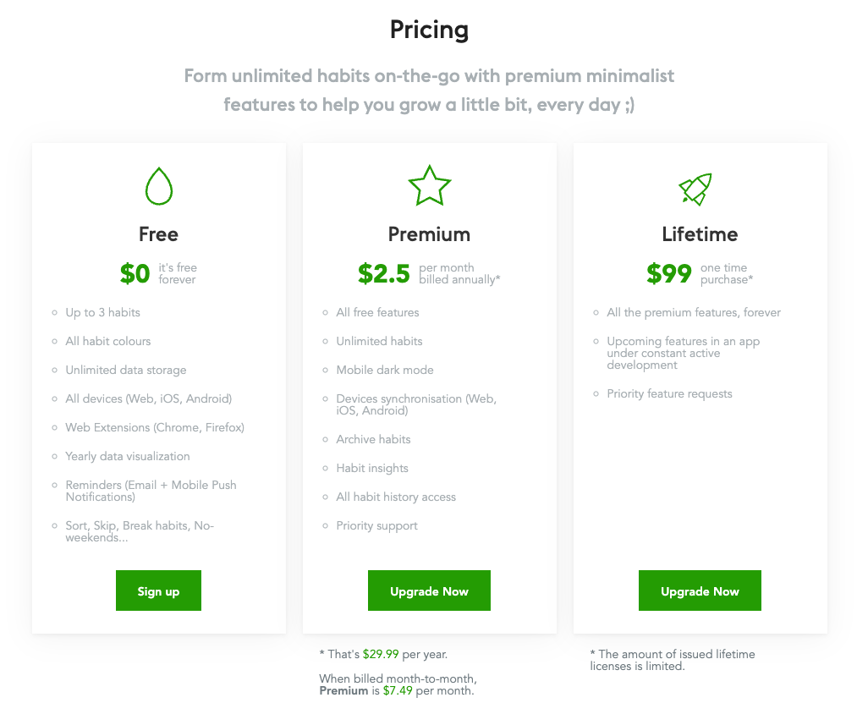
Task: Click the bullet next to 'Up to 3 habits'
Action: tap(56, 312)
